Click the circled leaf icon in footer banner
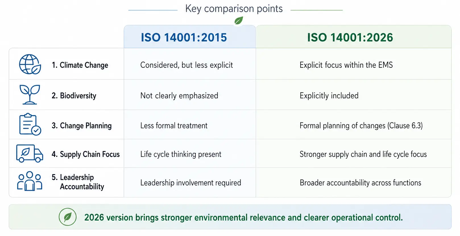The width and height of the screenshot is (460, 236). point(68,217)
